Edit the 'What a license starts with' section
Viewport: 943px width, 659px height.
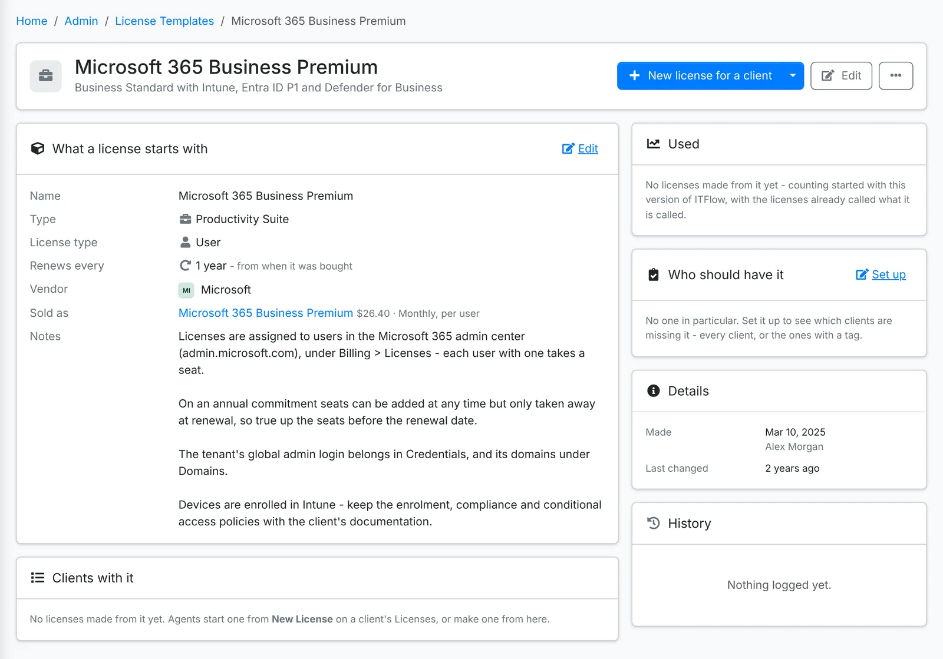[x=580, y=148]
